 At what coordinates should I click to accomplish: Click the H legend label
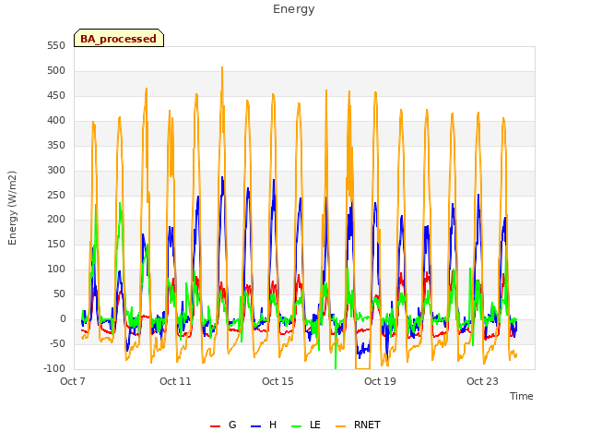pos(273,425)
